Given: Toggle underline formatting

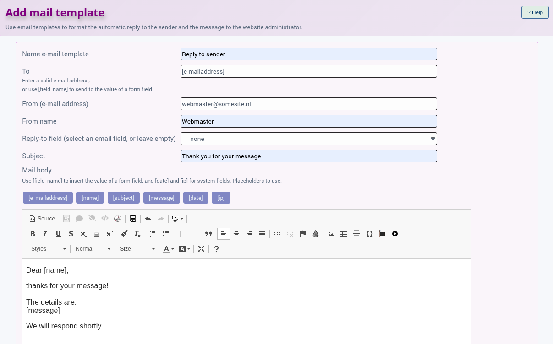Looking at the screenshot, I should [58, 234].
